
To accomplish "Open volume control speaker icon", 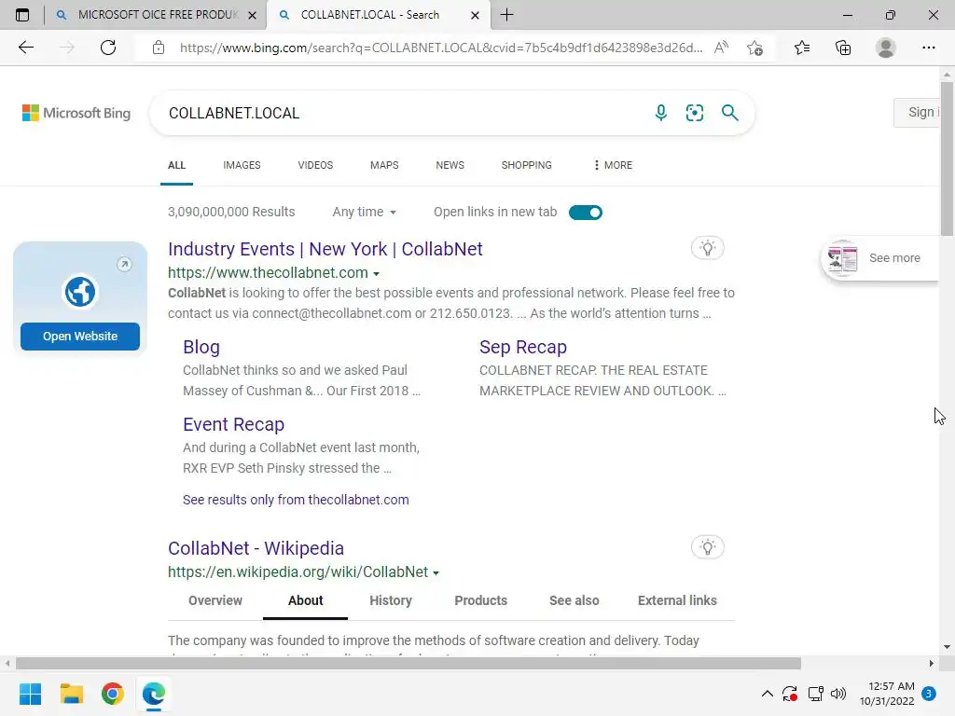I will (x=838, y=694).
